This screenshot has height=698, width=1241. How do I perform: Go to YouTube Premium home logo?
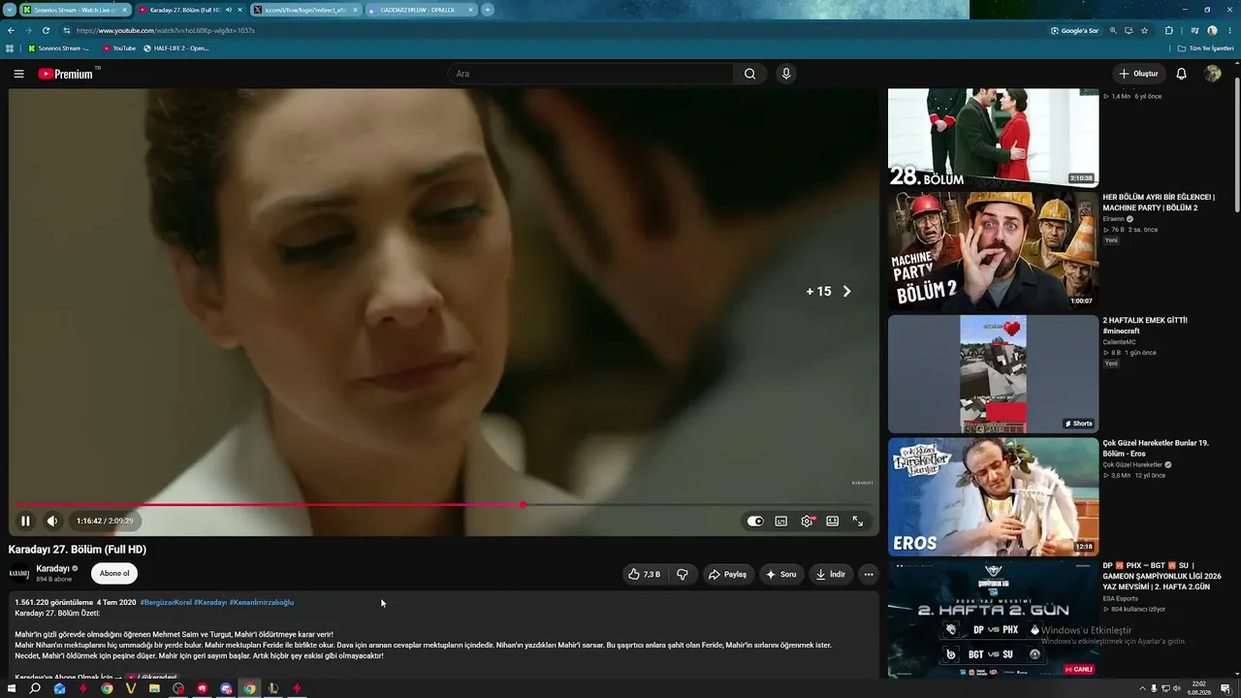coord(66,74)
